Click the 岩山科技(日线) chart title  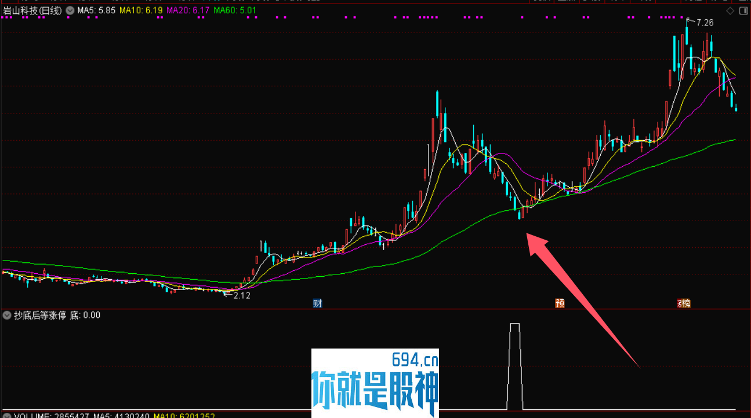pyautogui.click(x=32, y=10)
